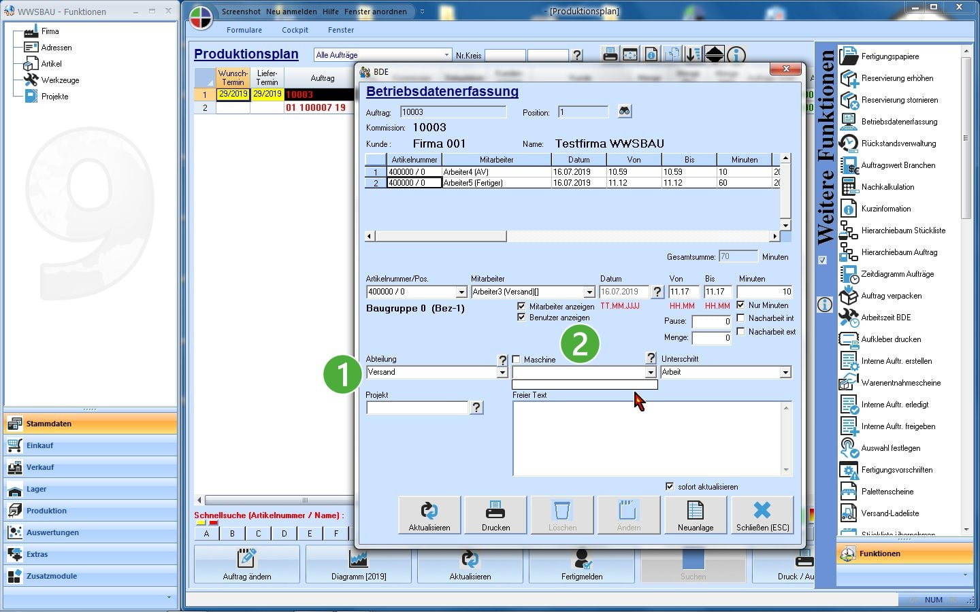Click the Weitere Funktionen vertical scrollbar thumb

pyautogui.click(x=966, y=138)
